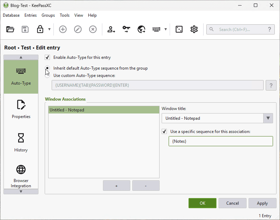Select Inherit default Auto-Type sequence radio
Image resolution: width=280 pixels, height=220 pixels.
(47, 68)
